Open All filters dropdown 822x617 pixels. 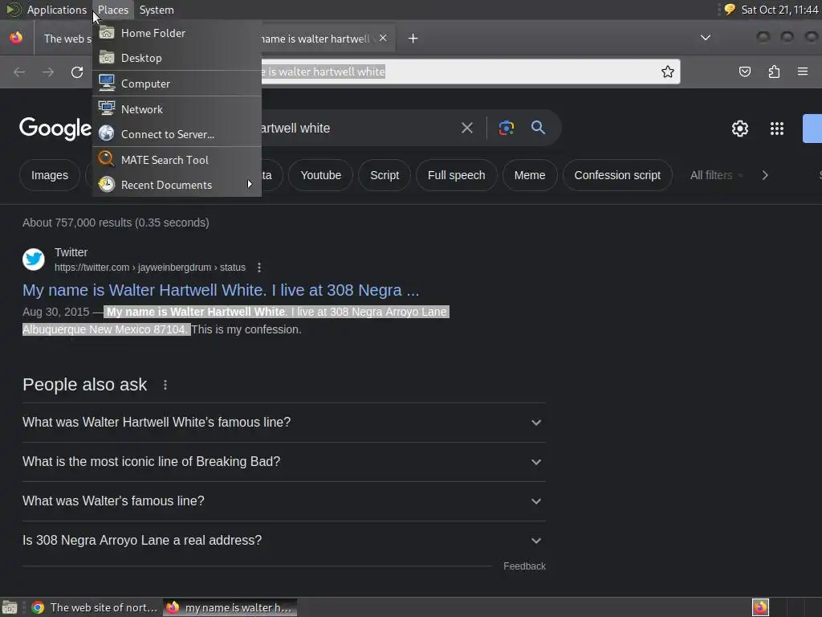716,175
